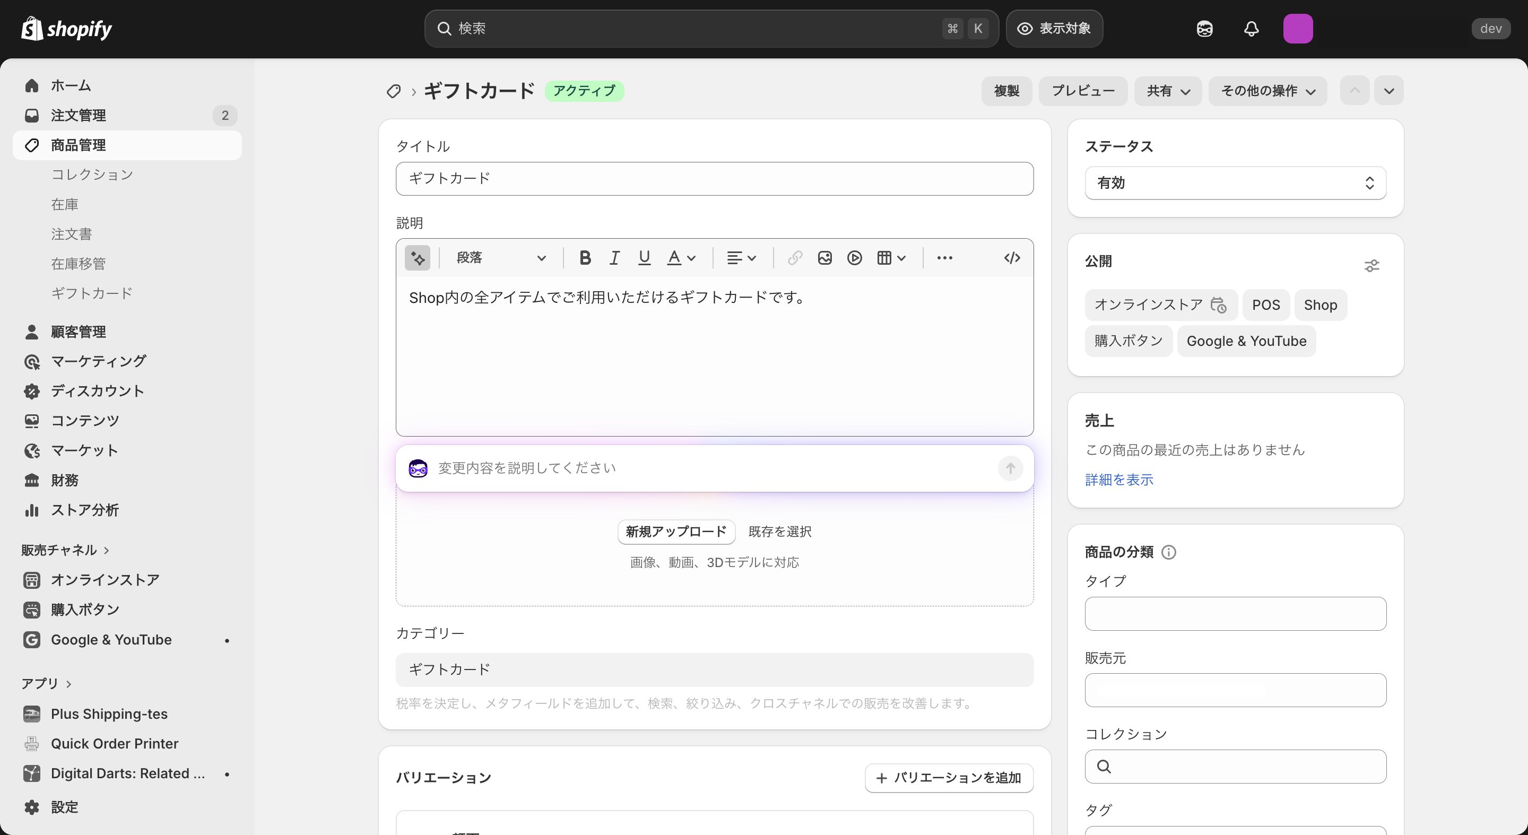Open the 公開 channel settings via sliders icon
Screen dimensions: 1528x835
point(1372,266)
